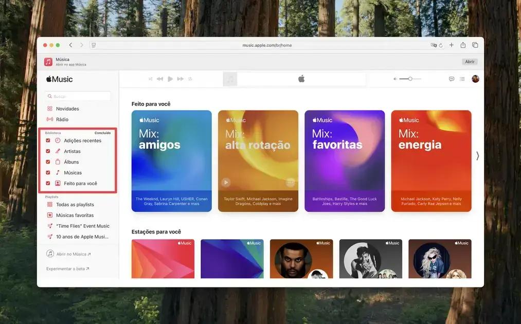This screenshot has width=521, height=324.
Task: Click the Rádio broadcast icon
Action: click(x=50, y=119)
